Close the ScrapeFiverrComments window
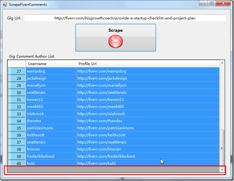This screenshot has width=234, height=181. click(223, 3)
